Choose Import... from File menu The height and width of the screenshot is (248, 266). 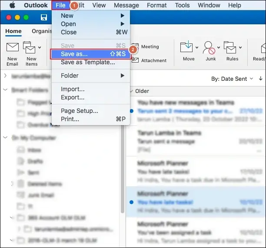[91, 89]
